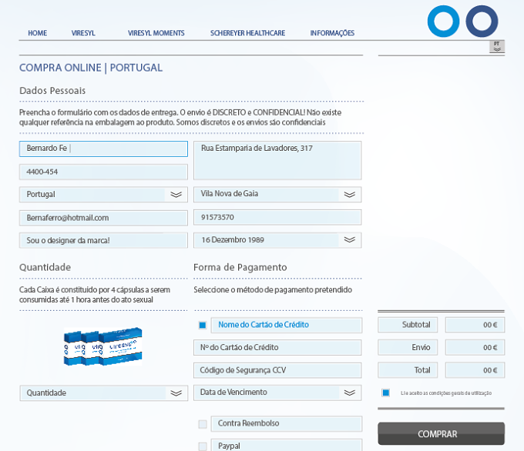Click the notes field Sou o designer da marca!
Viewport: 524px width, 451px height.
tap(103, 240)
